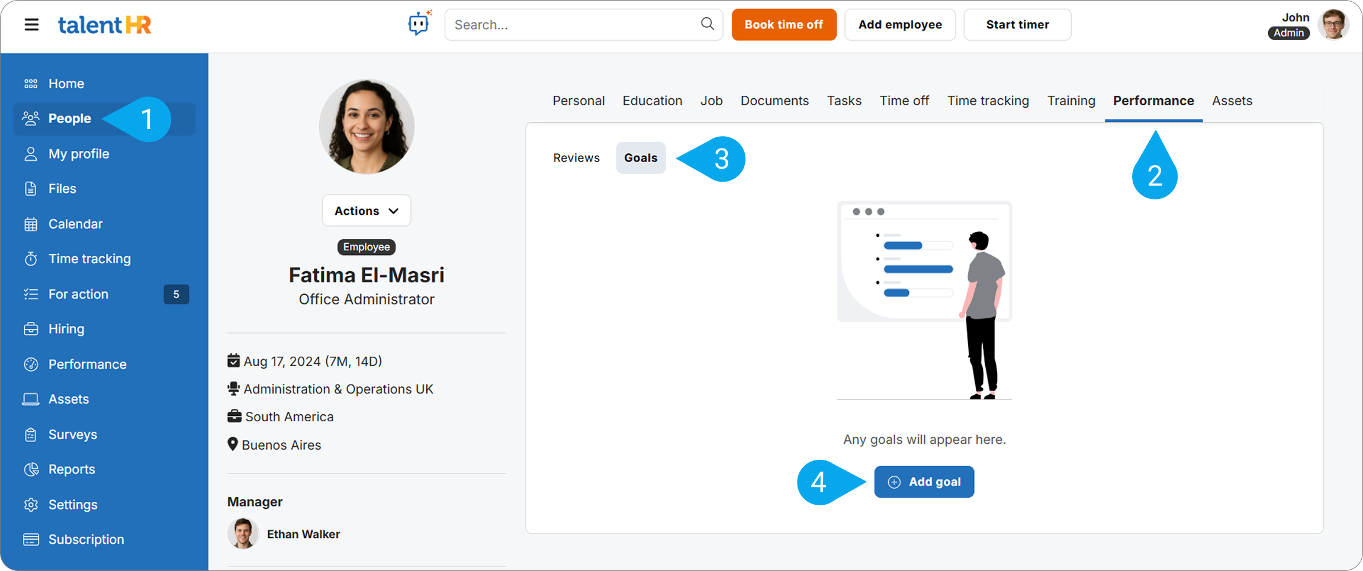
Task: Open Reports in the sidebar
Action: (72, 469)
